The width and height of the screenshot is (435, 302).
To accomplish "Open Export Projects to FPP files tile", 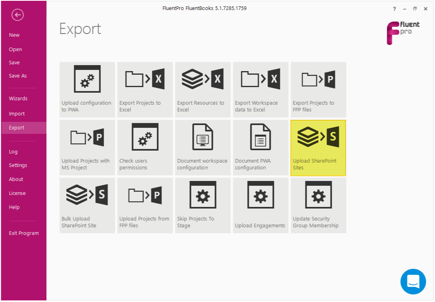I will [x=318, y=89].
